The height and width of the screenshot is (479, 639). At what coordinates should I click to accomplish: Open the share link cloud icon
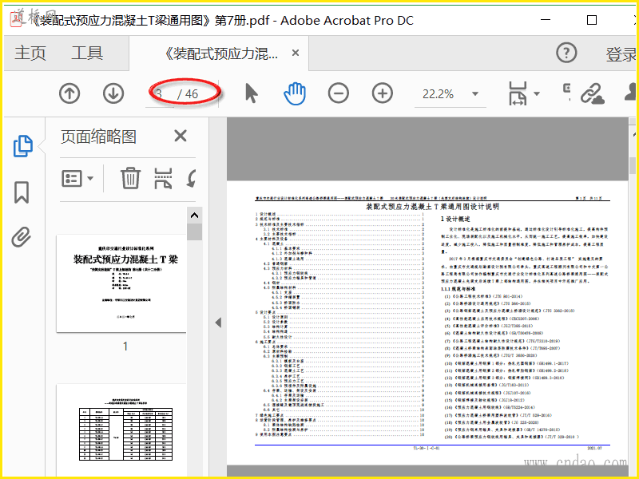[x=592, y=93]
